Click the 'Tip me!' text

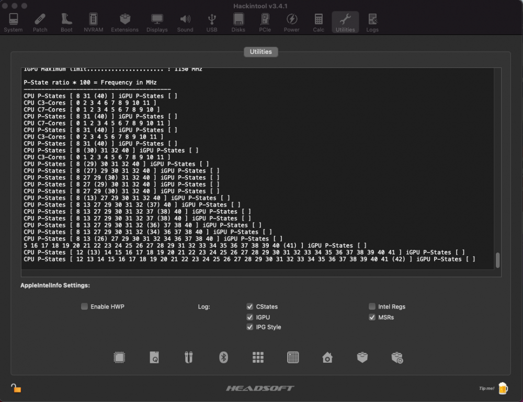coord(486,388)
